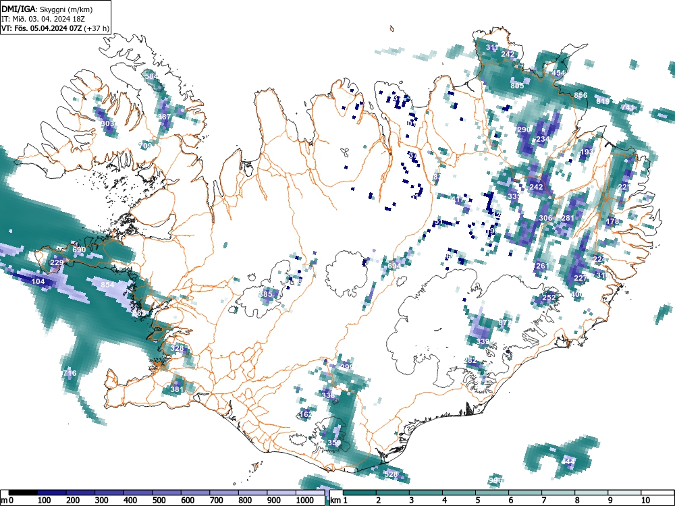Click the visibility value '387' on the map
This screenshot has width=675, height=506.
coord(165,117)
